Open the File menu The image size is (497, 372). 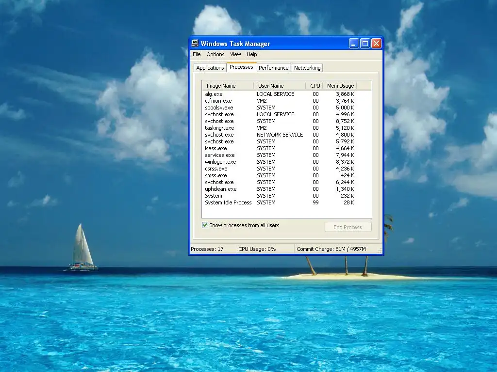tap(197, 54)
